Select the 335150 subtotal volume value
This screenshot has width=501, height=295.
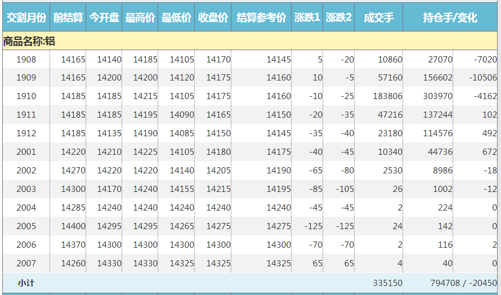coord(387,283)
